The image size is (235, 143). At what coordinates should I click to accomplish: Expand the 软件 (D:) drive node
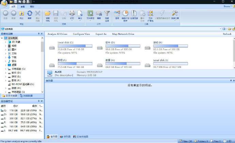pos(5,72)
